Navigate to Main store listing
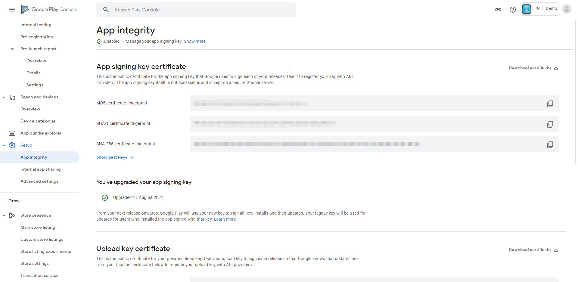The width and height of the screenshot is (578, 282). [x=38, y=227]
